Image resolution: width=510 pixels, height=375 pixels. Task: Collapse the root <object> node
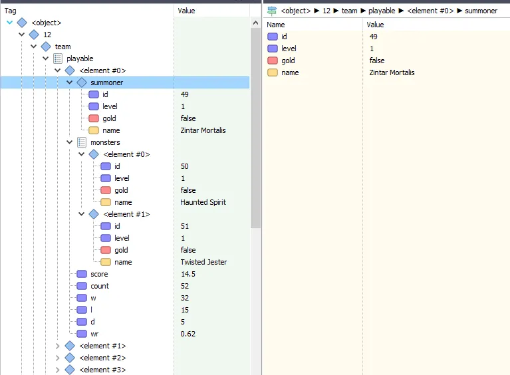tap(10, 23)
